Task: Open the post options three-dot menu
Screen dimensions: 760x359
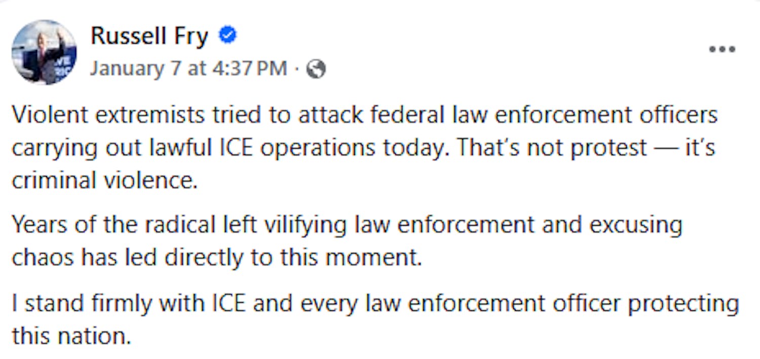Action: 722,50
